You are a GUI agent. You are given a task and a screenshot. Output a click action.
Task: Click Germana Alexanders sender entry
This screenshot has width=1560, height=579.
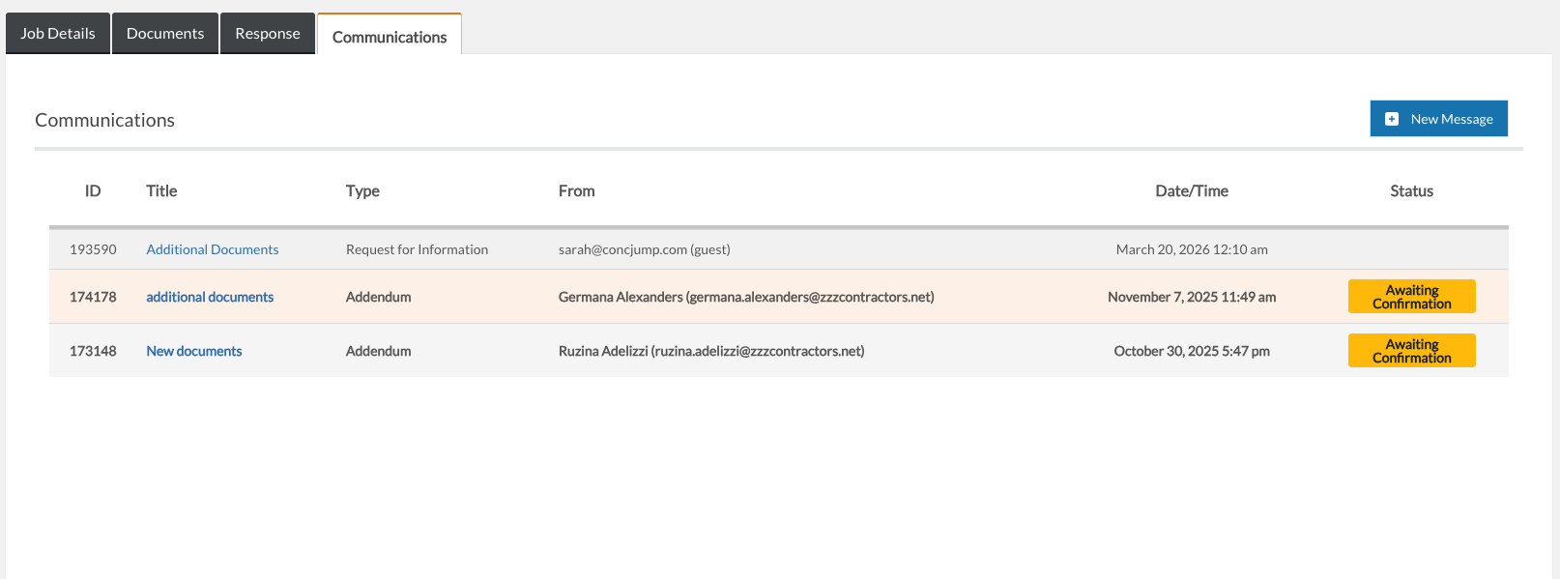click(x=745, y=297)
